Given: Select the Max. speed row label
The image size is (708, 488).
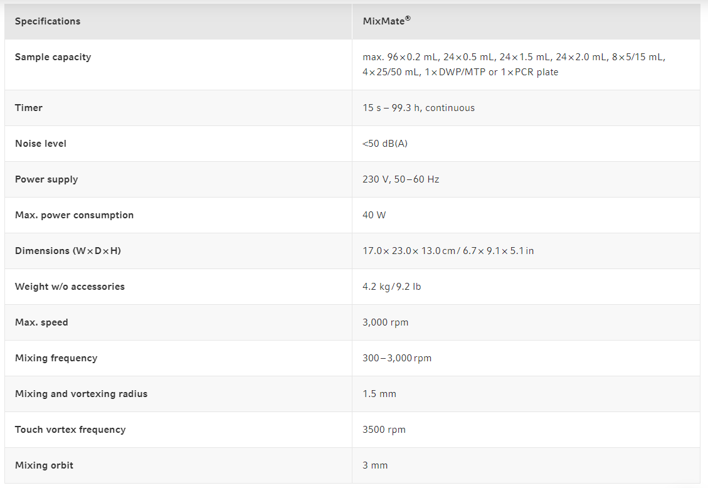Looking at the screenshot, I should [41, 322].
